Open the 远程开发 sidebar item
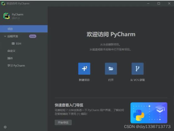Viewport: 174px width, 131px height. click(x=13, y=36)
